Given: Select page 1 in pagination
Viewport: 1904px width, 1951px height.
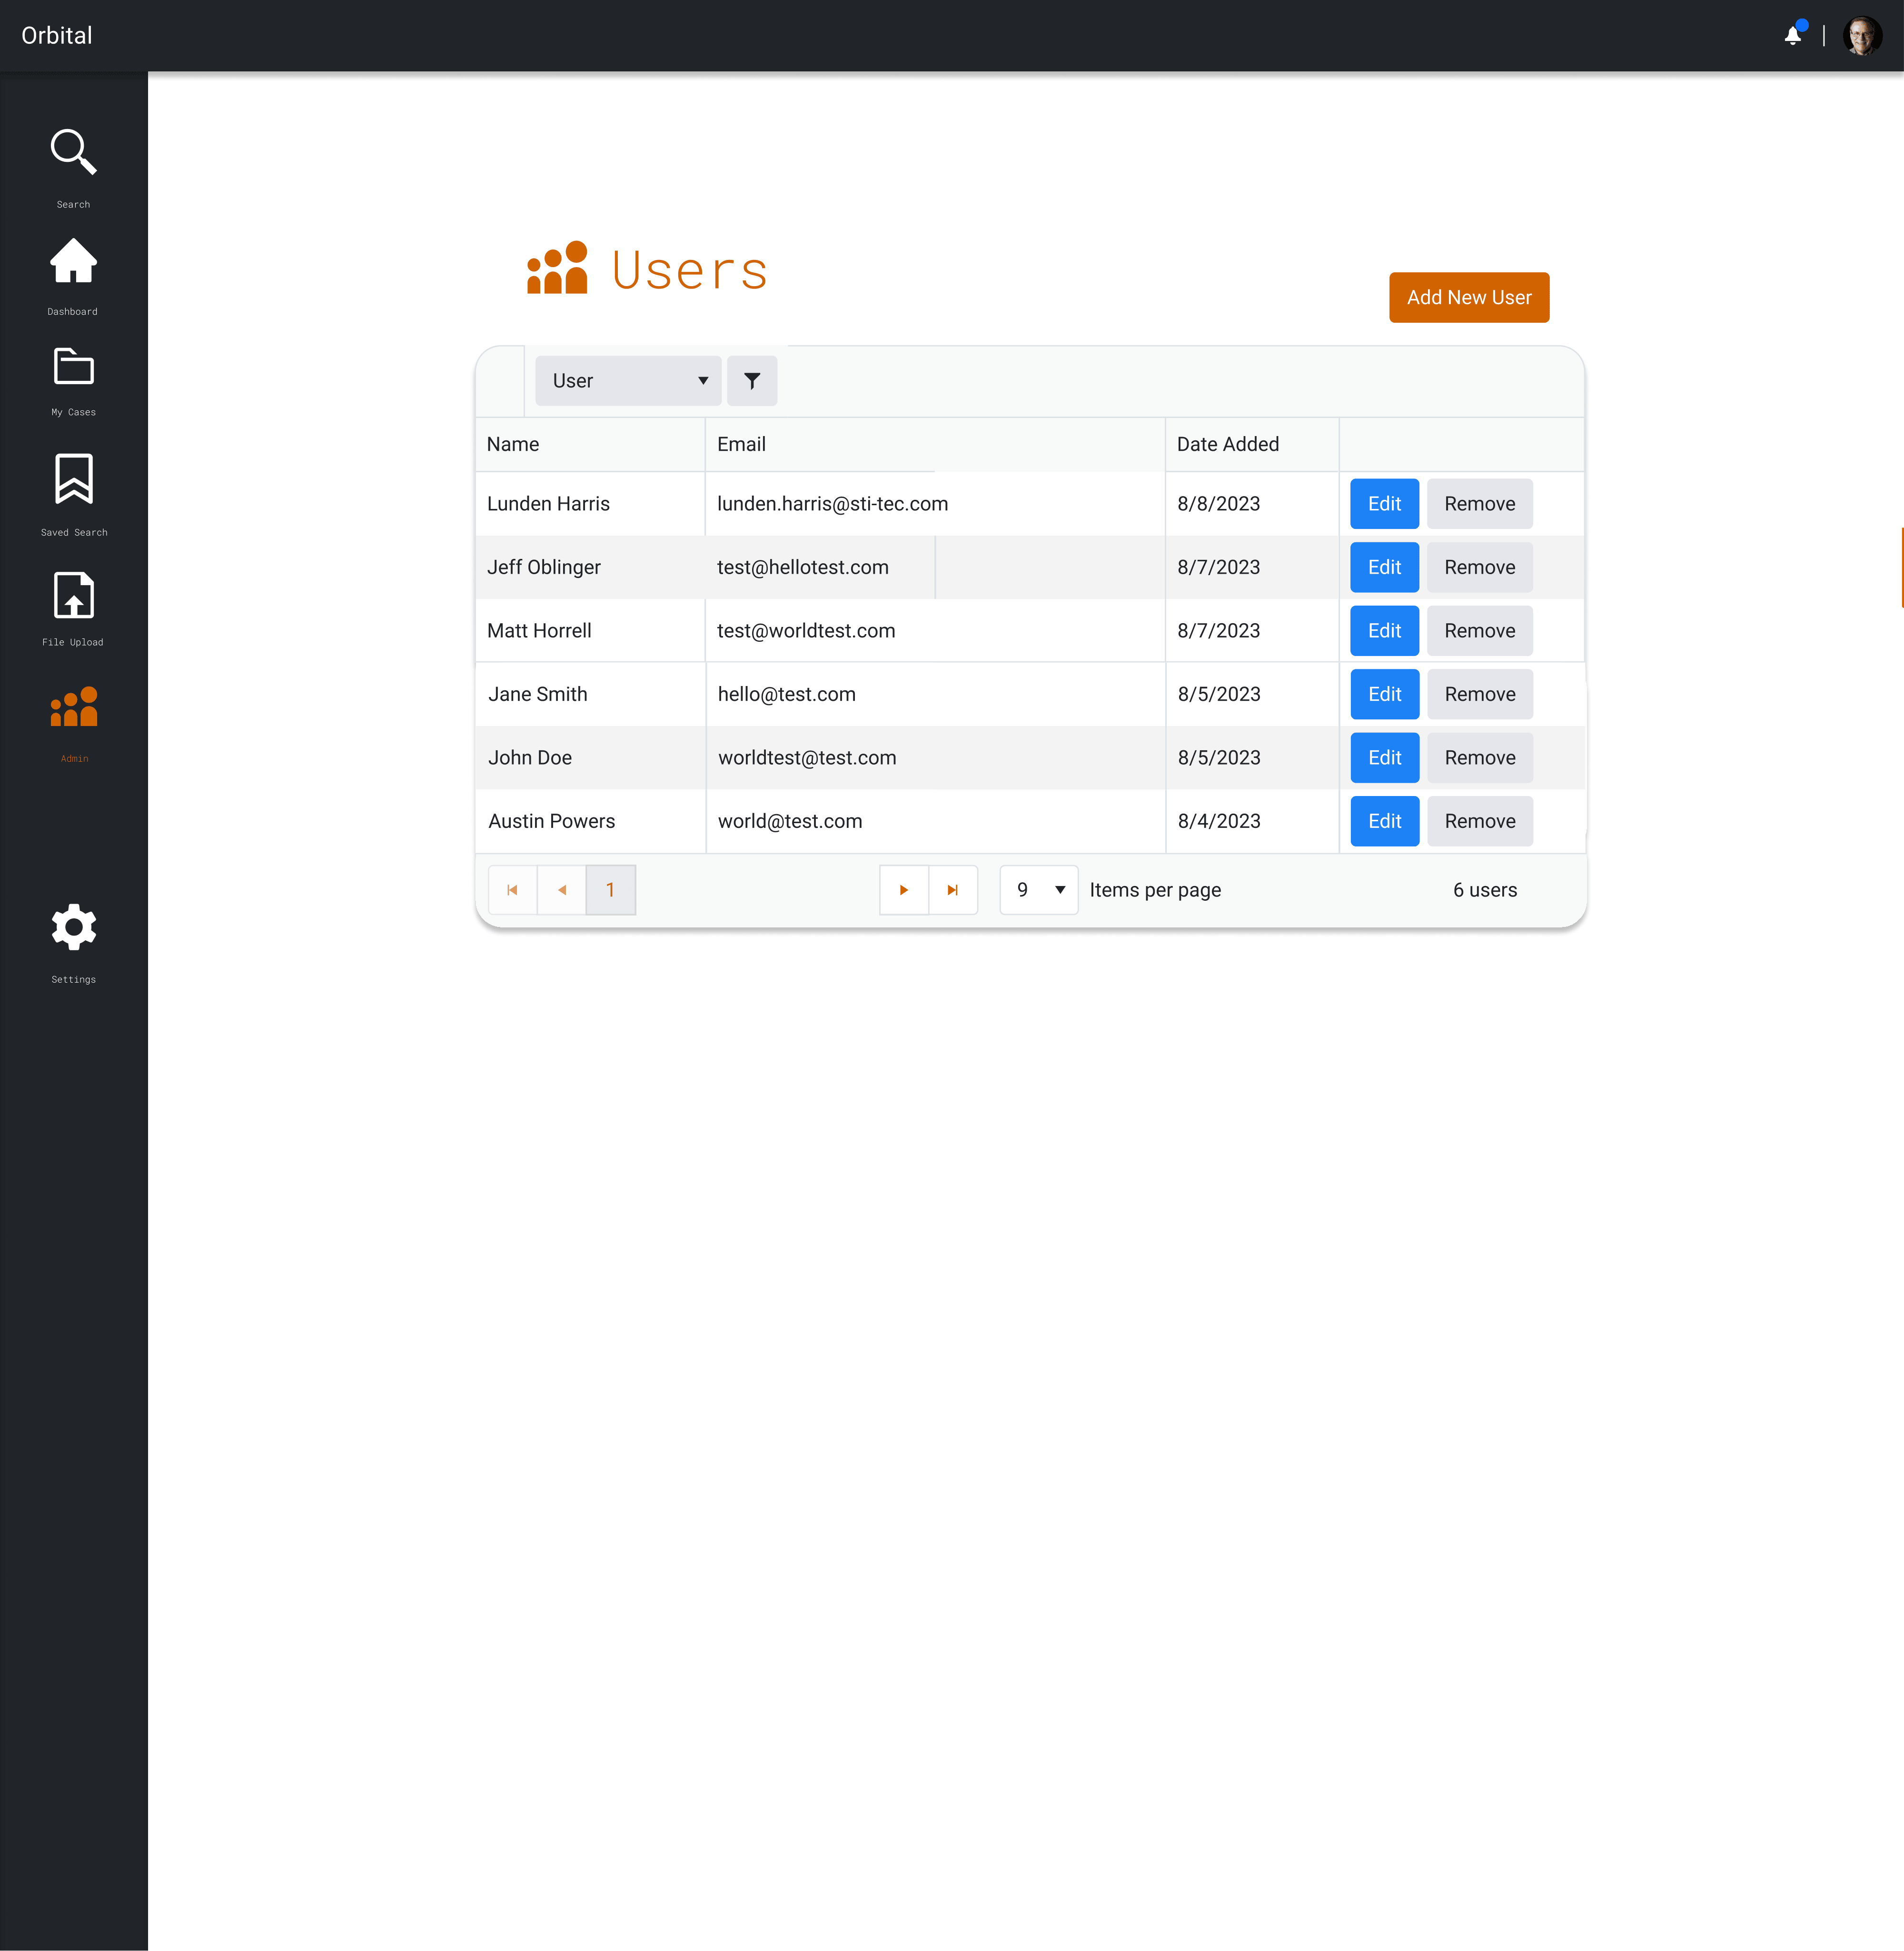Looking at the screenshot, I should point(610,890).
